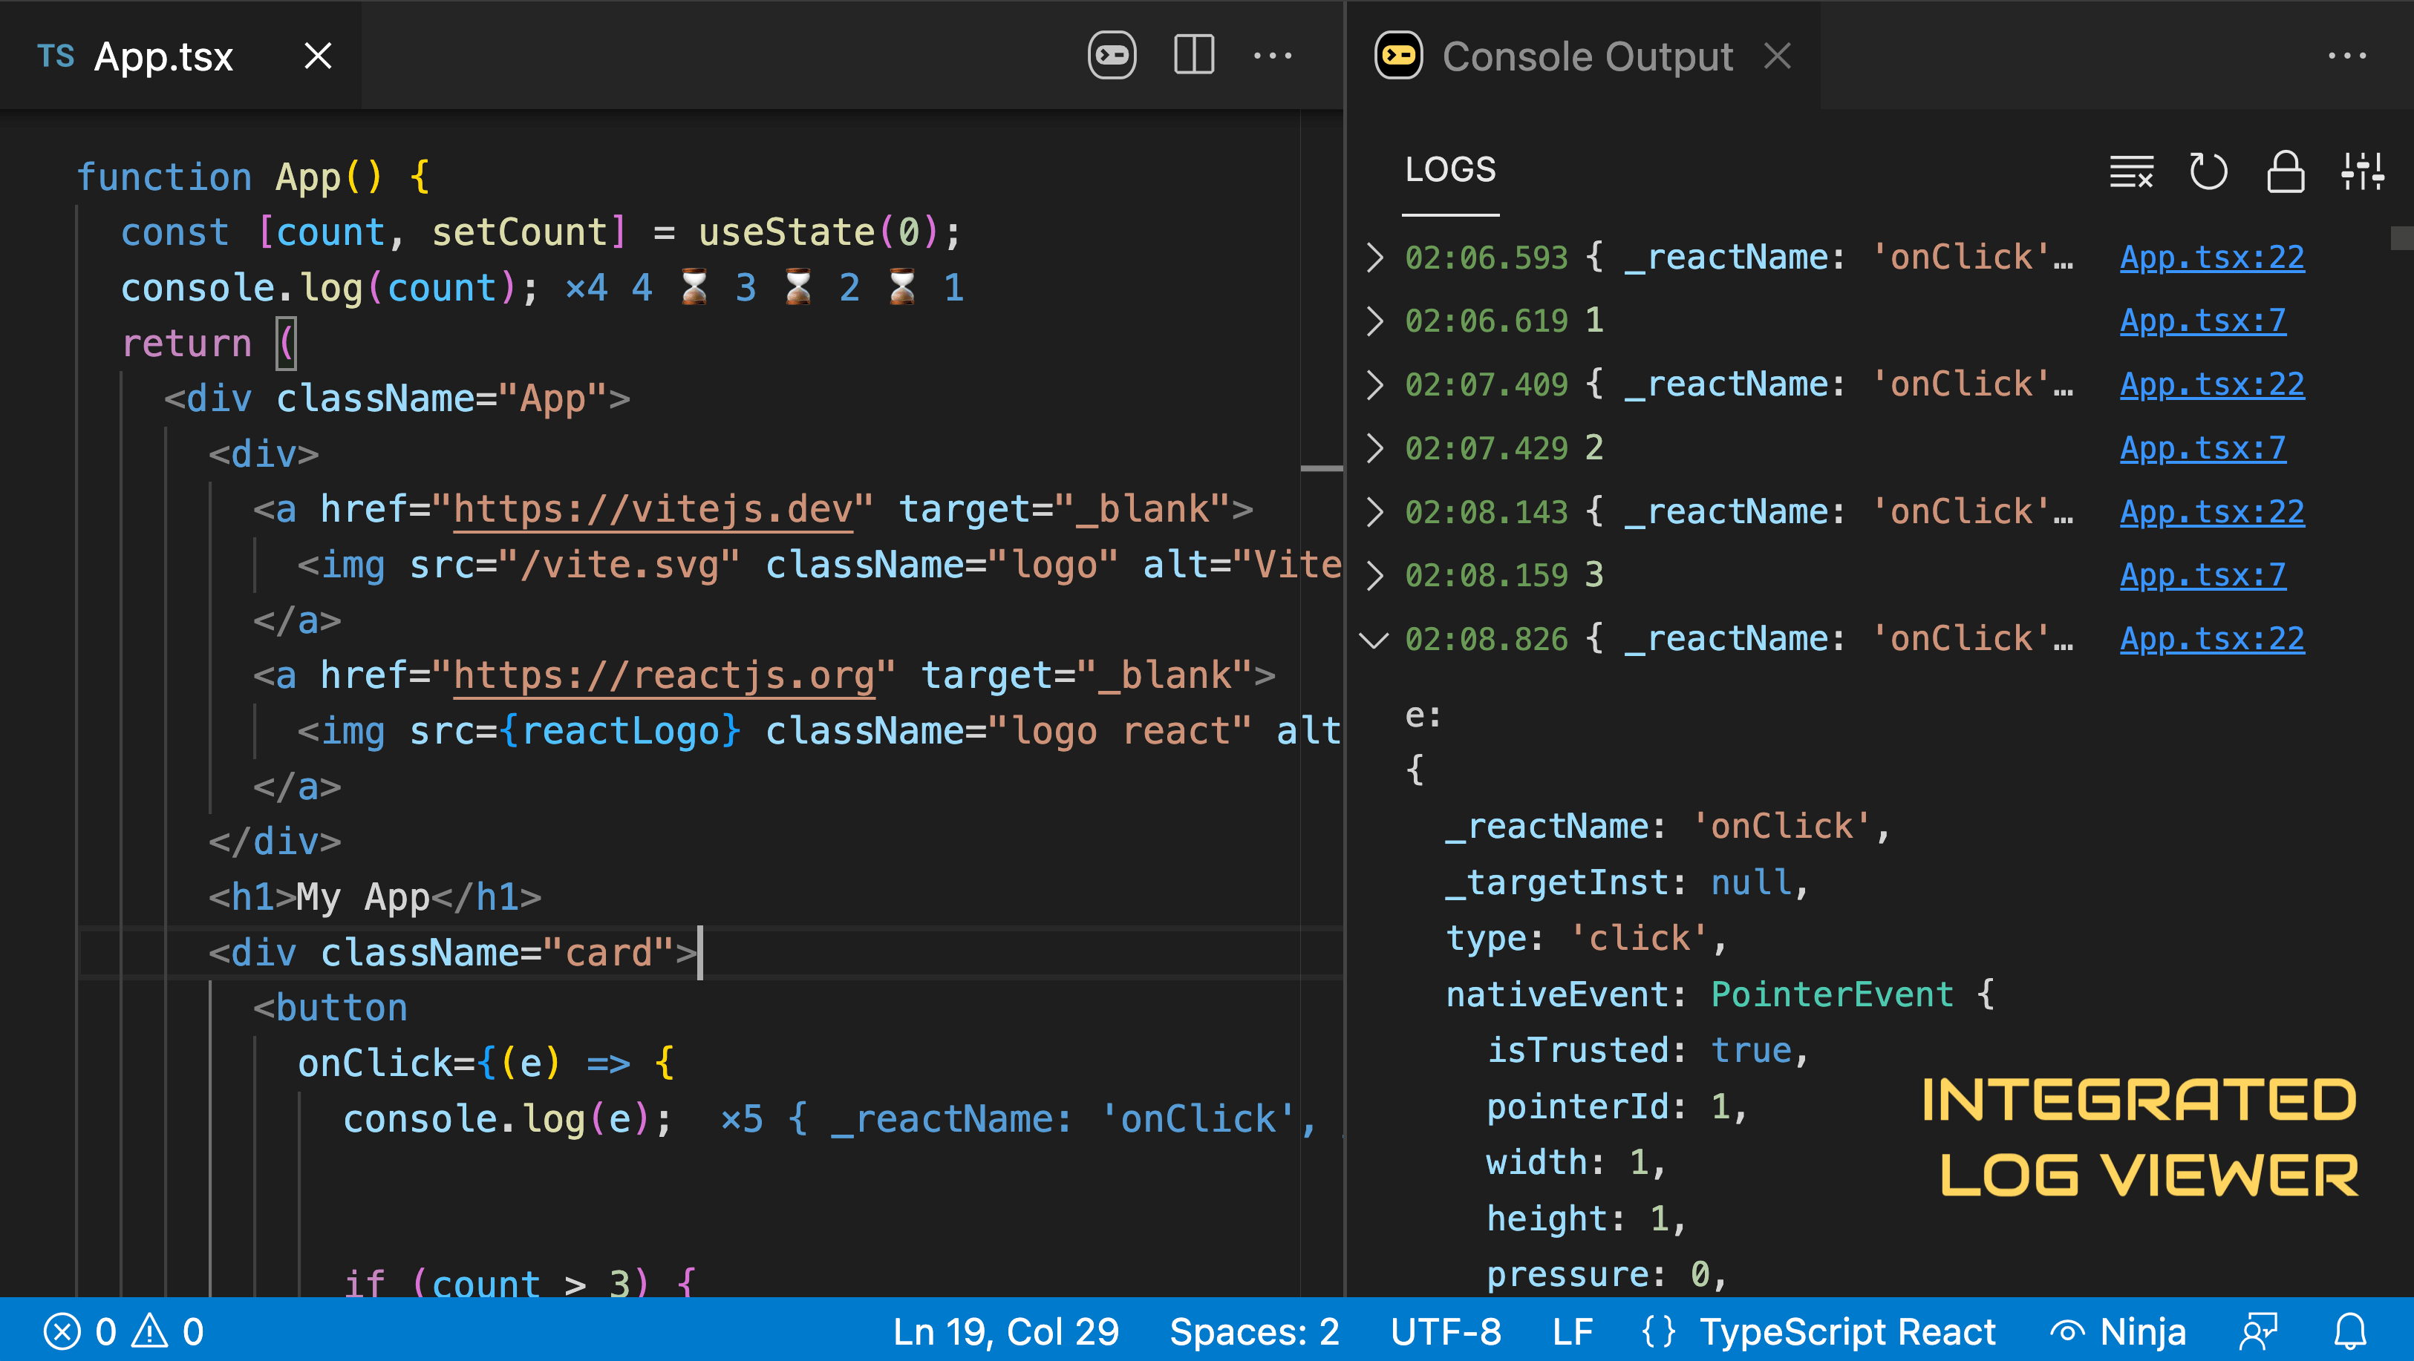Click the TS file icon on App.tsx tab
This screenshot has height=1361, width=2414.
(55, 56)
